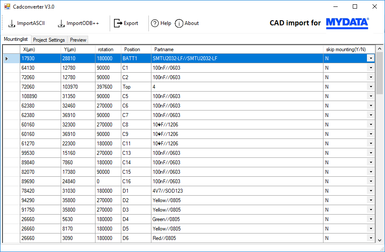Click the ImportASCII button label
This screenshot has height=252, width=385.
pos(31,23)
